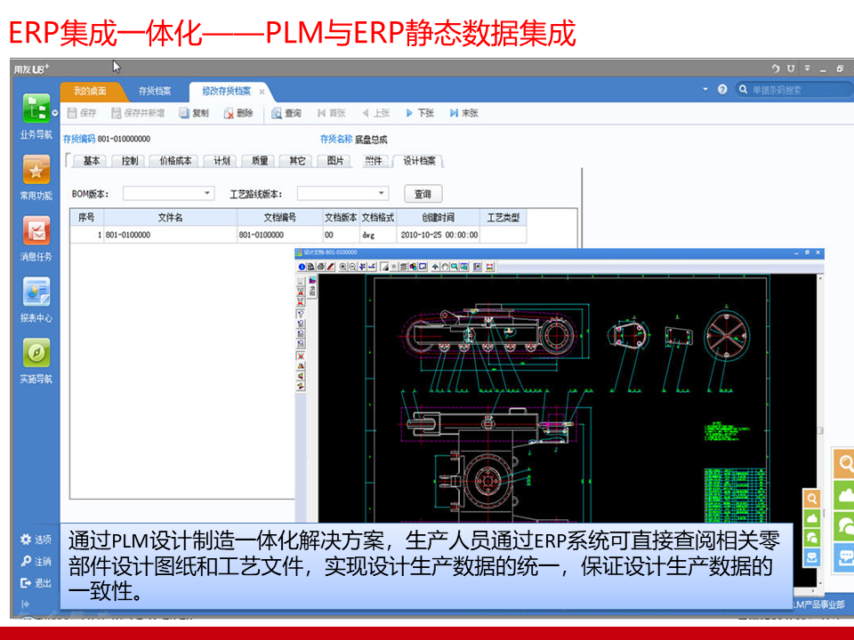
Task: Click the 删除 toolbar button
Action: pyautogui.click(x=238, y=113)
